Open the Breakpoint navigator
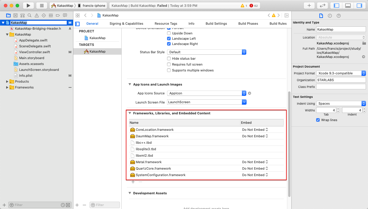Viewport: 368px width, 209px height. 58,15
